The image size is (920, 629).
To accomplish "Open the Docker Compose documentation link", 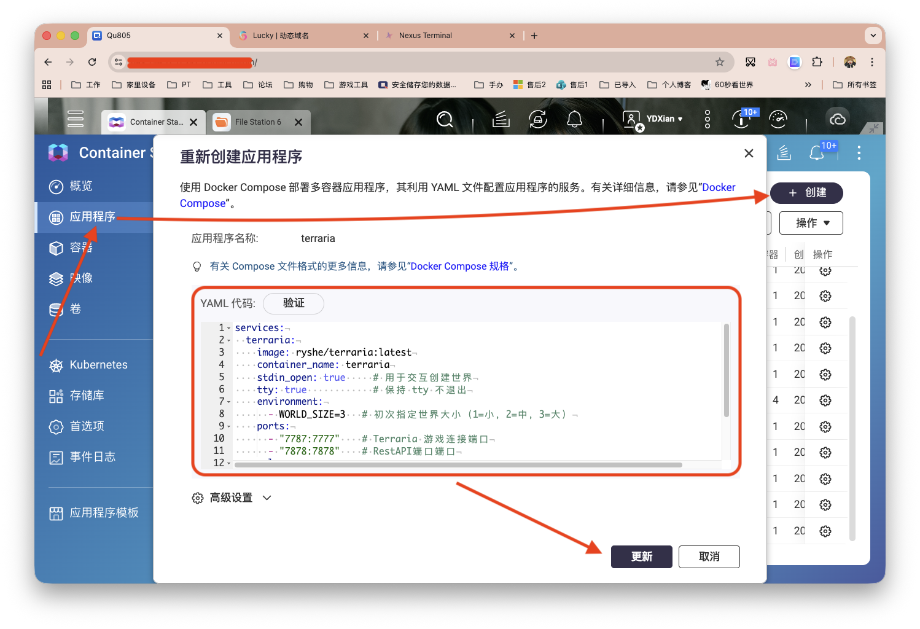I will (719, 187).
